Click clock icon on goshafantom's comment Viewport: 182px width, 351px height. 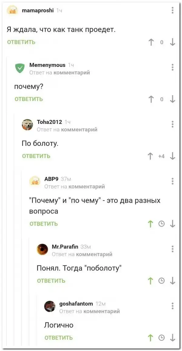(162, 338)
